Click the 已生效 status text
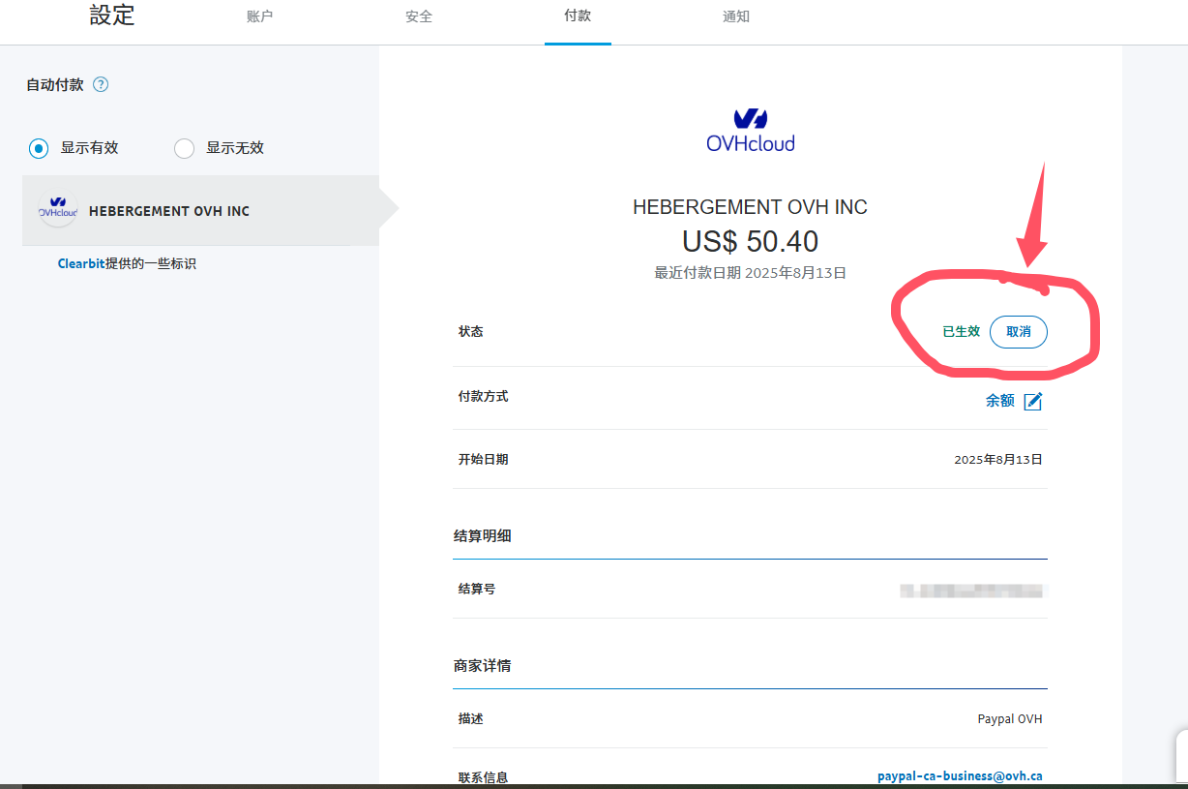 [x=962, y=331]
